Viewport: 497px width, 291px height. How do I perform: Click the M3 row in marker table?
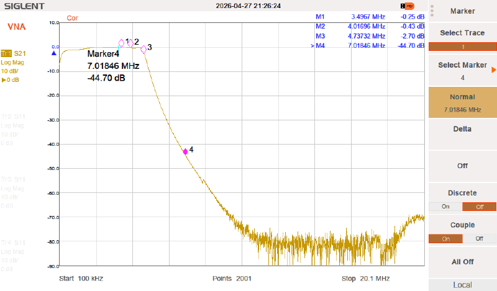click(370, 36)
